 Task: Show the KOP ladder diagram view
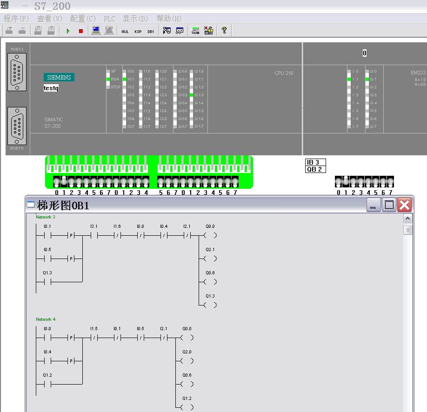[x=138, y=31]
